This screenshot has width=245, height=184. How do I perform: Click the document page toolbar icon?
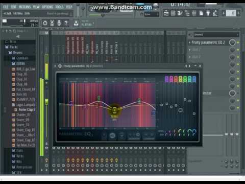tap(201, 13)
